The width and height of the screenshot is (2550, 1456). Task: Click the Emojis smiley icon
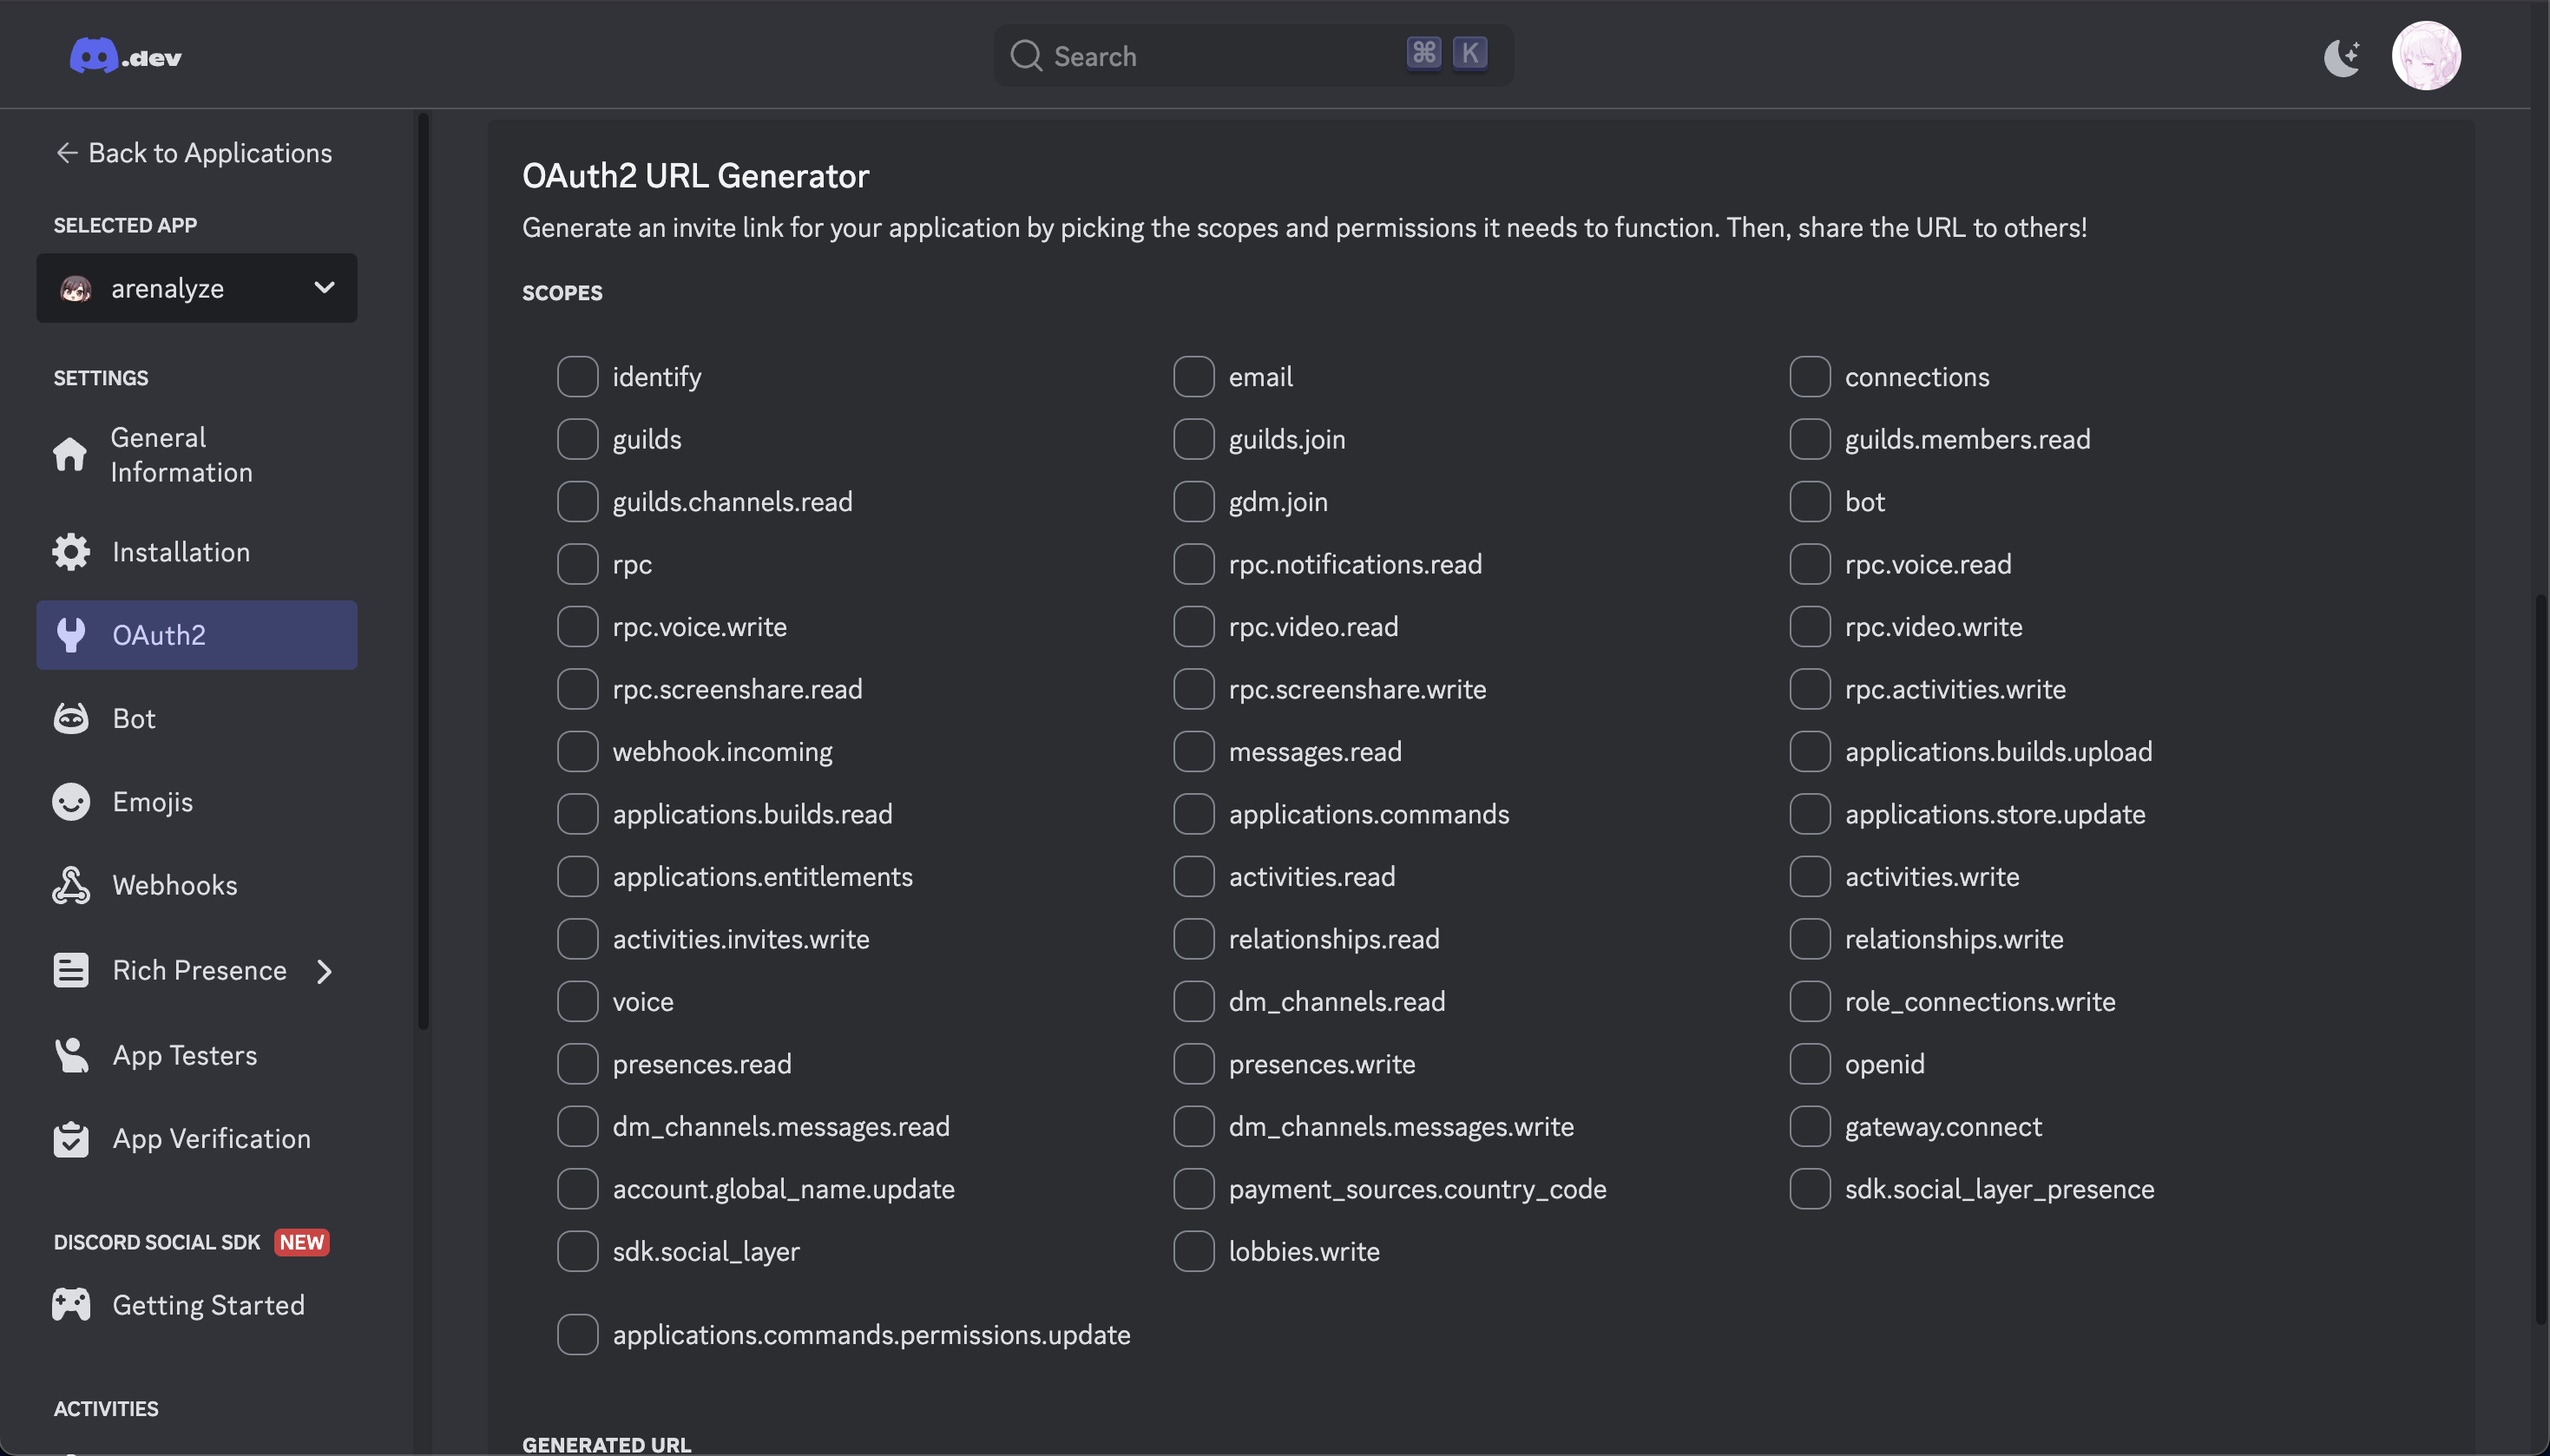(x=71, y=802)
